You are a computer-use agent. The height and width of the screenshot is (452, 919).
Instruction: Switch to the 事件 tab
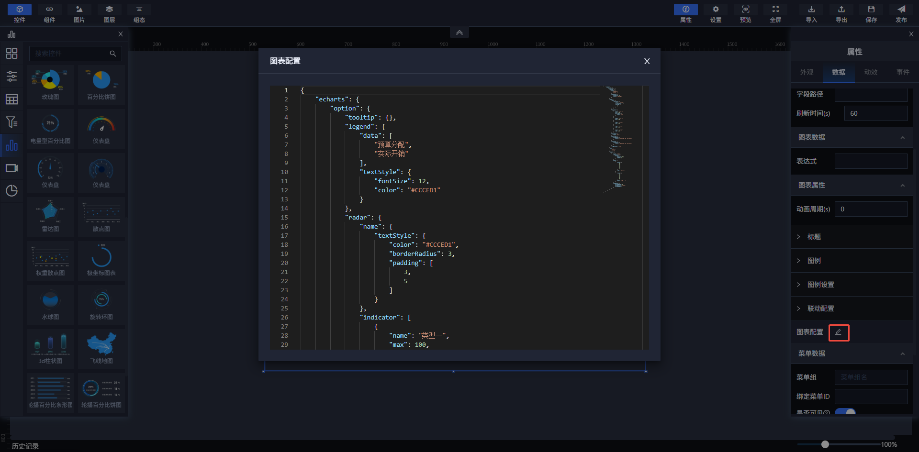(x=903, y=72)
